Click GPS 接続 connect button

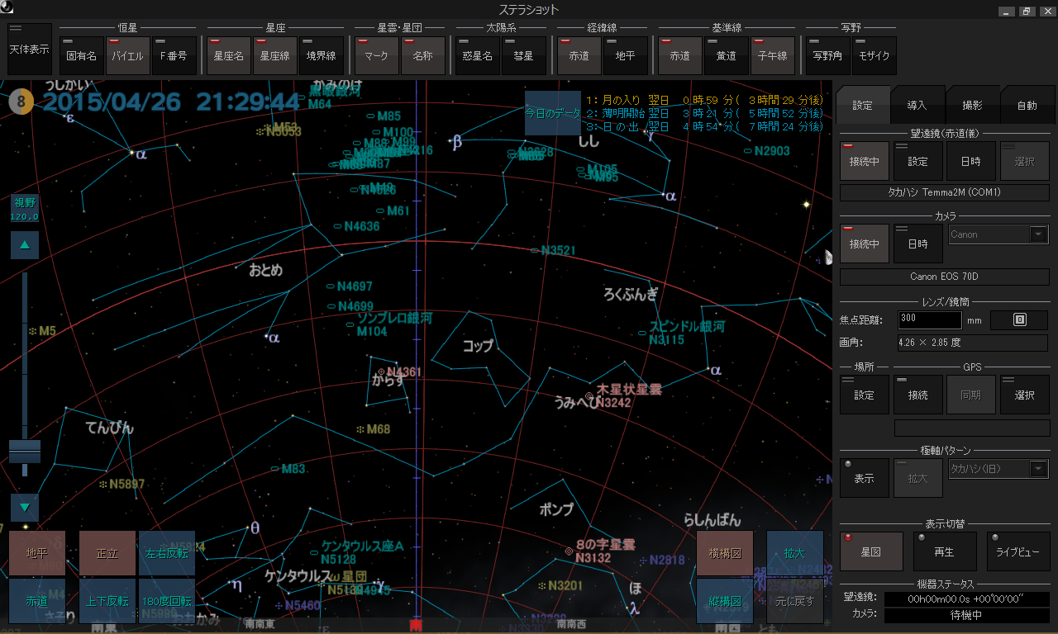click(918, 395)
